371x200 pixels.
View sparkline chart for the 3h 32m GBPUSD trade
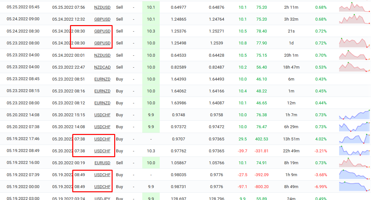[x=354, y=19]
